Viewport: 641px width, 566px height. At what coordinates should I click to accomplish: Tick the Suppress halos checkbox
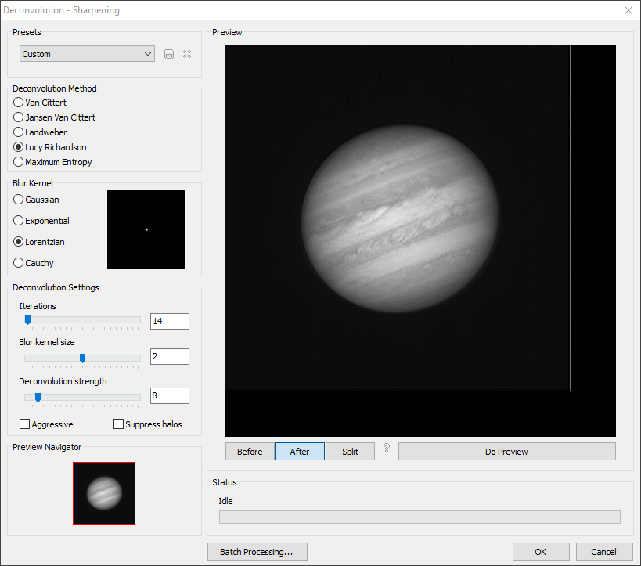[118, 424]
